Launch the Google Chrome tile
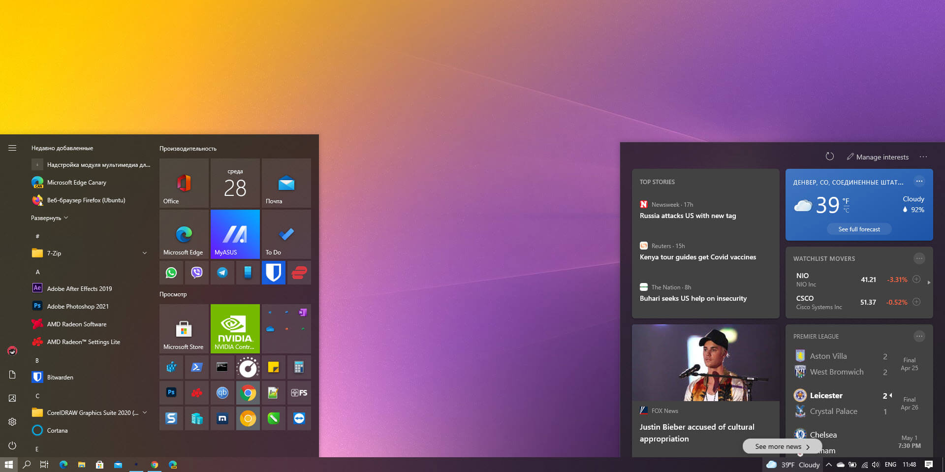This screenshot has height=472, width=945. (x=248, y=393)
